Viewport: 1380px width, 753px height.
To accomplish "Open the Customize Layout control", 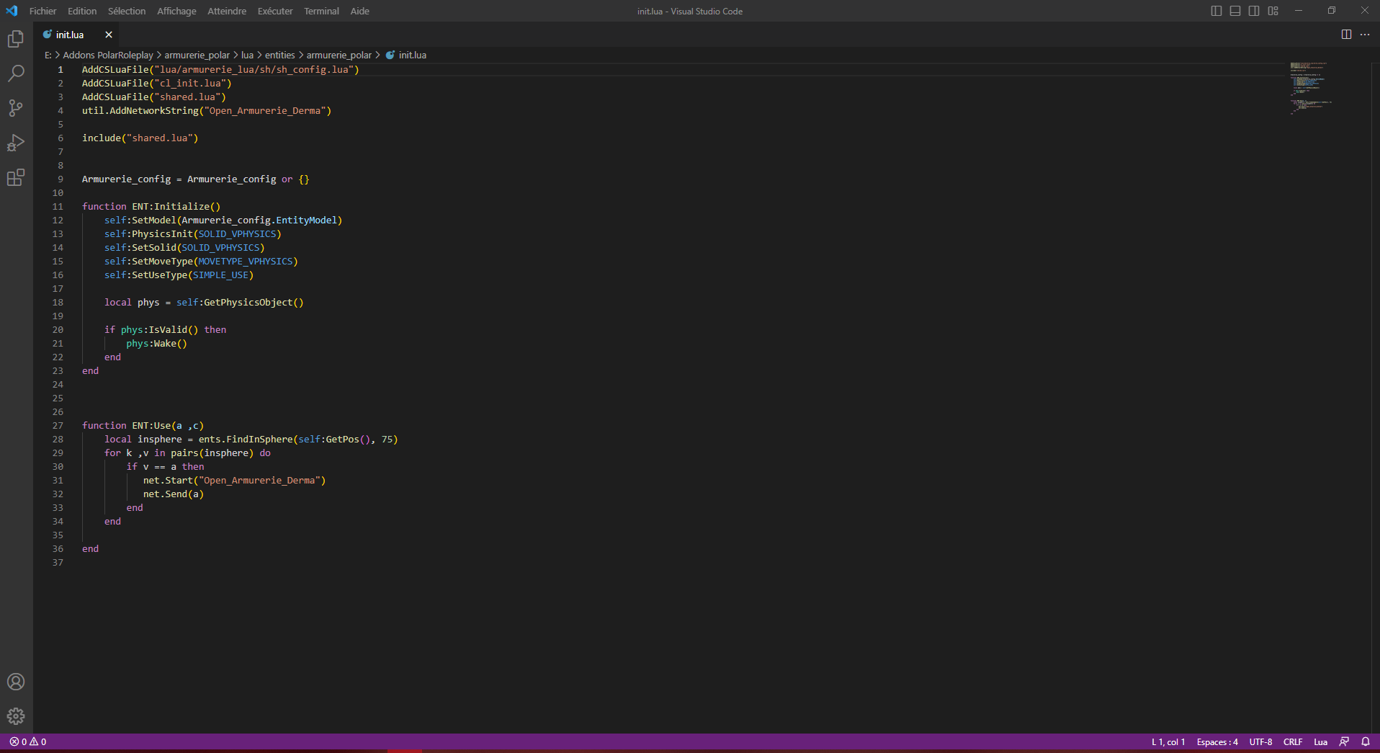I will pyautogui.click(x=1273, y=11).
